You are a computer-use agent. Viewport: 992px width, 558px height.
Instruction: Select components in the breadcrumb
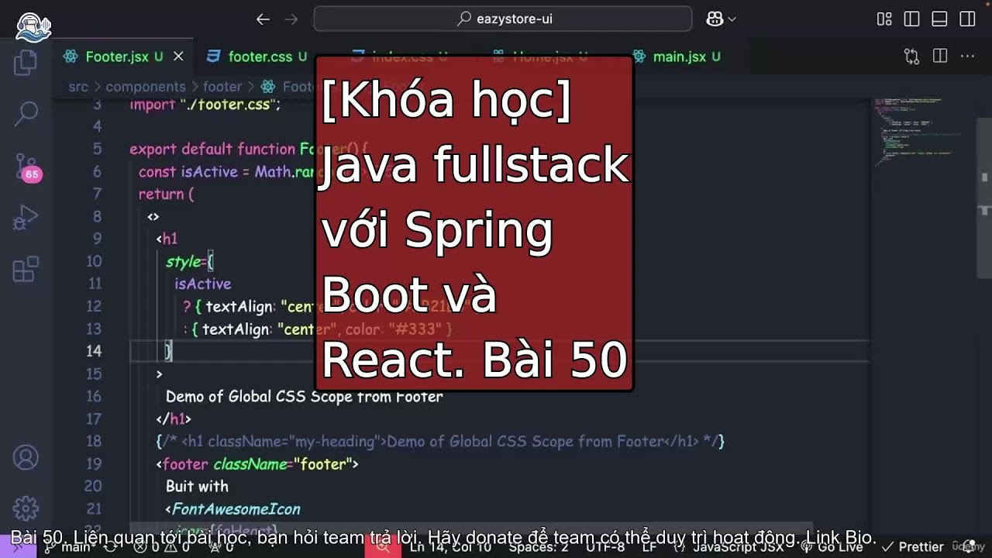coord(146,87)
